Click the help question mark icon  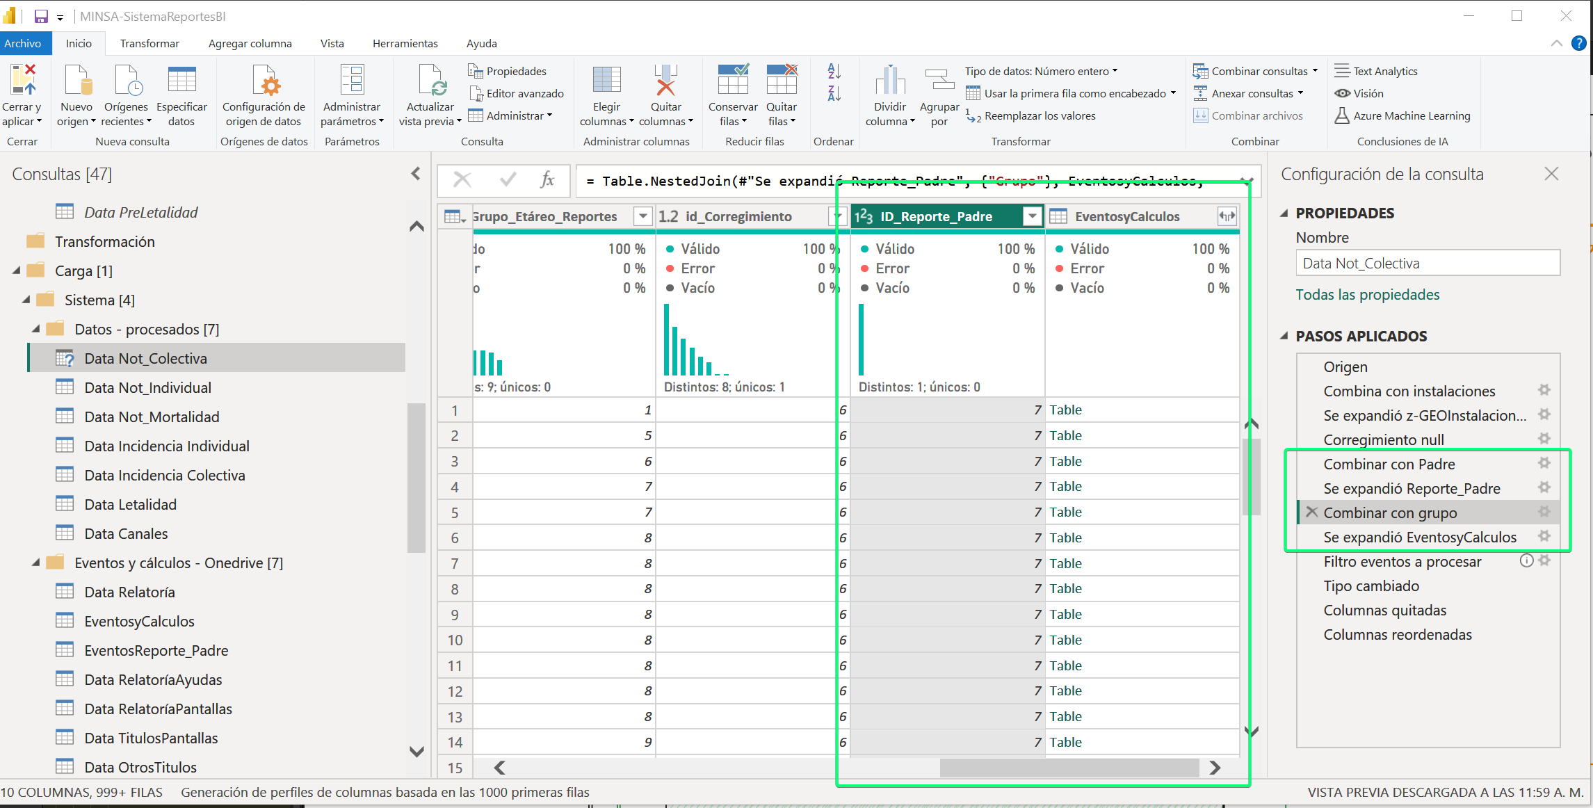click(x=1579, y=43)
